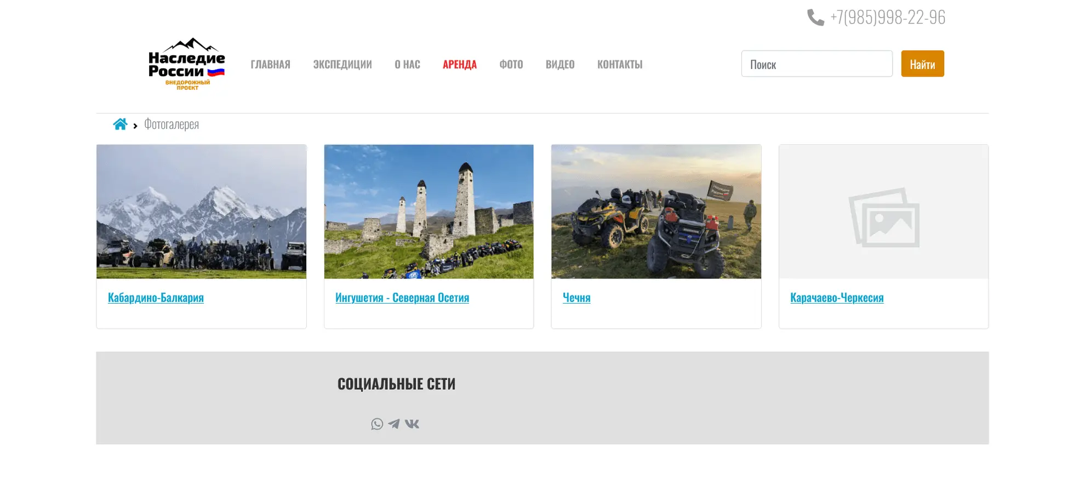Open the О НАС page
Screen dimensions: 1085x502
(407, 65)
